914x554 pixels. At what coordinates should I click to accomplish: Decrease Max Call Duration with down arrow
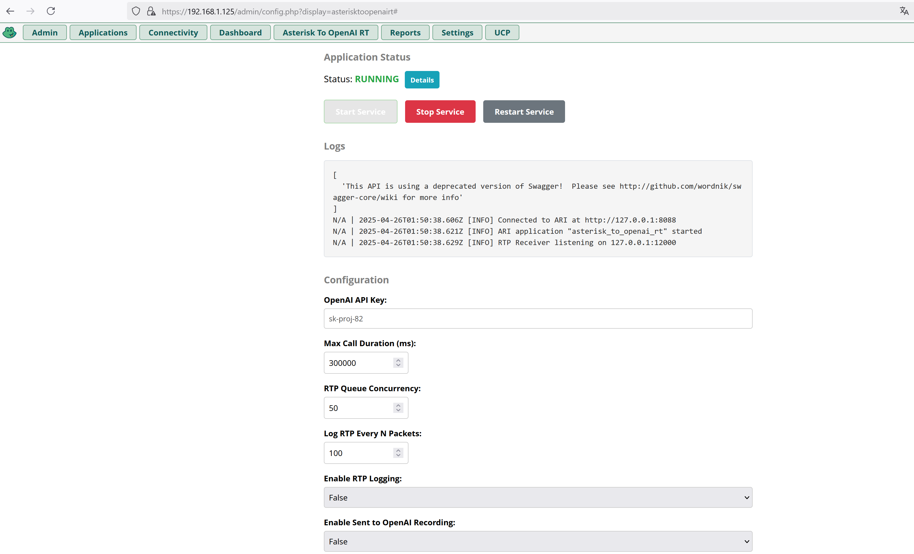[x=398, y=366]
